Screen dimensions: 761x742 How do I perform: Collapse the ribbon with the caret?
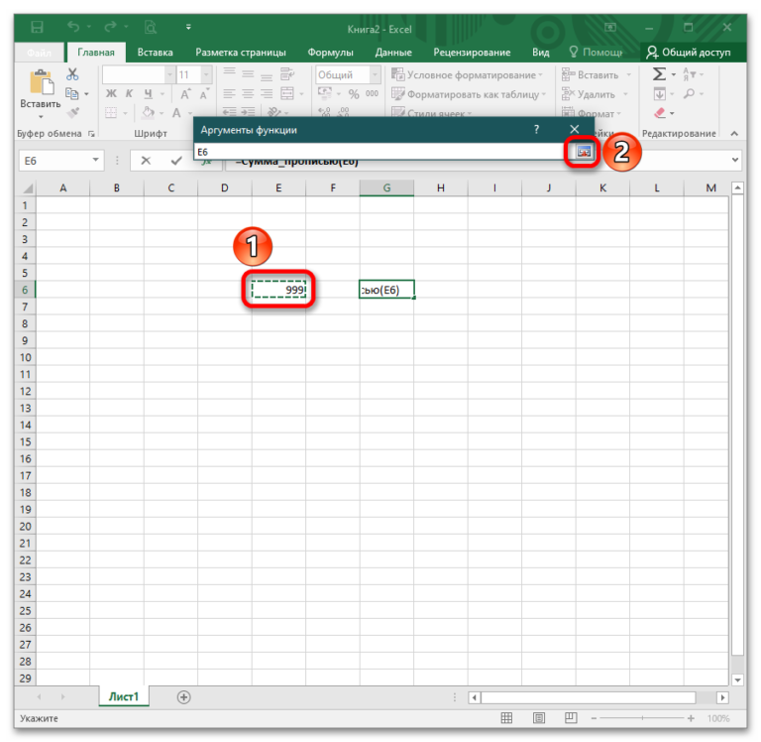click(x=734, y=133)
